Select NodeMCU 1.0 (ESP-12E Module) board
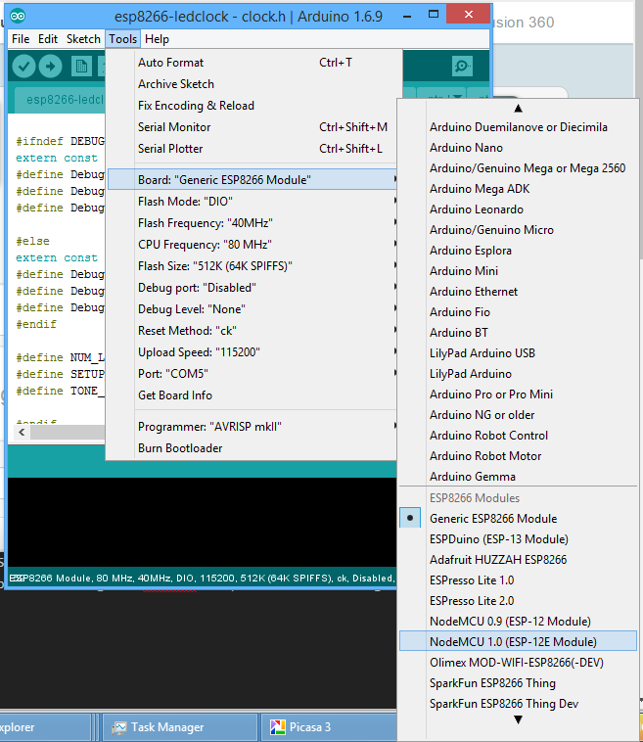643x742 pixels. click(518, 642)
